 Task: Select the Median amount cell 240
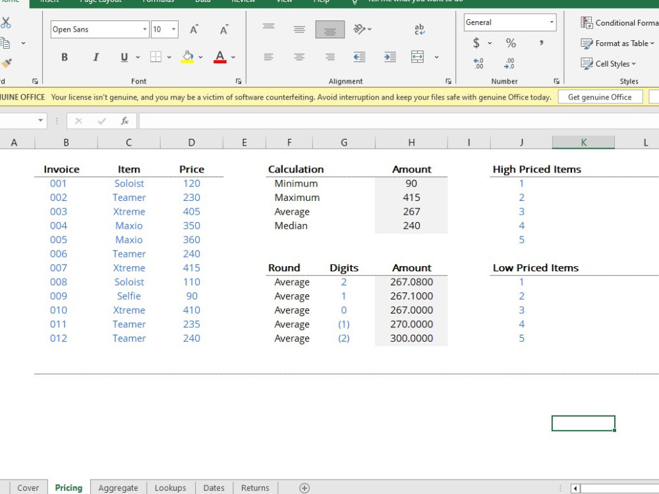(411, 225)
